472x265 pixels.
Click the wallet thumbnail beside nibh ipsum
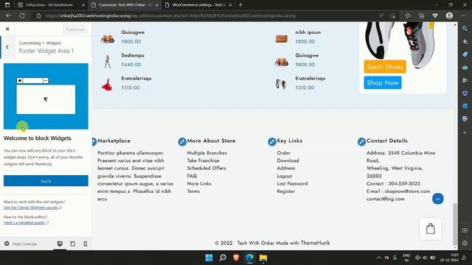[282, 39]
